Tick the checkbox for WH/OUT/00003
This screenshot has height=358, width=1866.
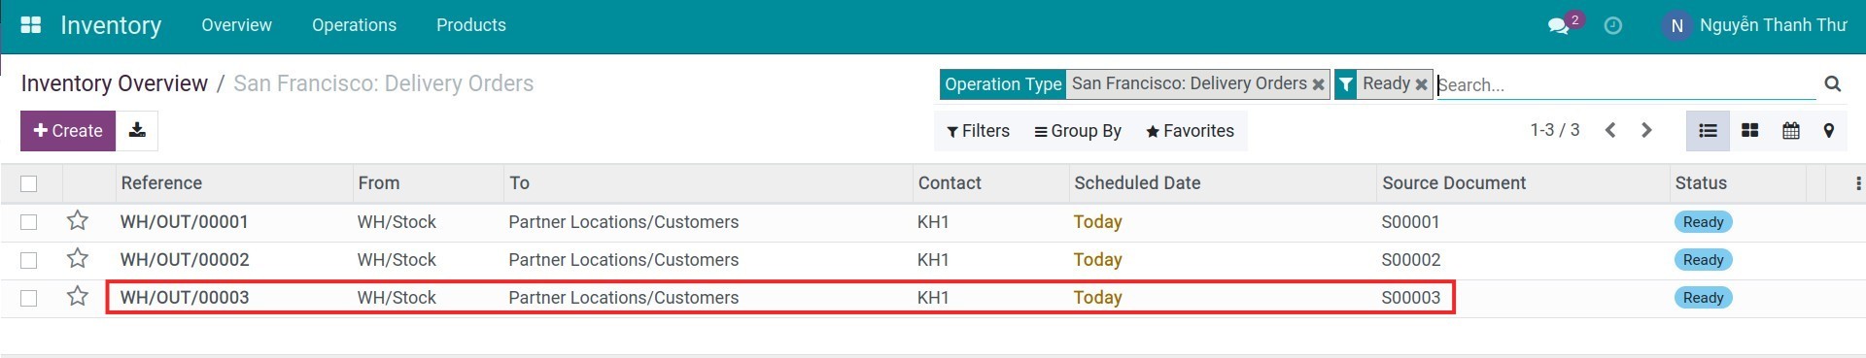[x=29, y=298]
